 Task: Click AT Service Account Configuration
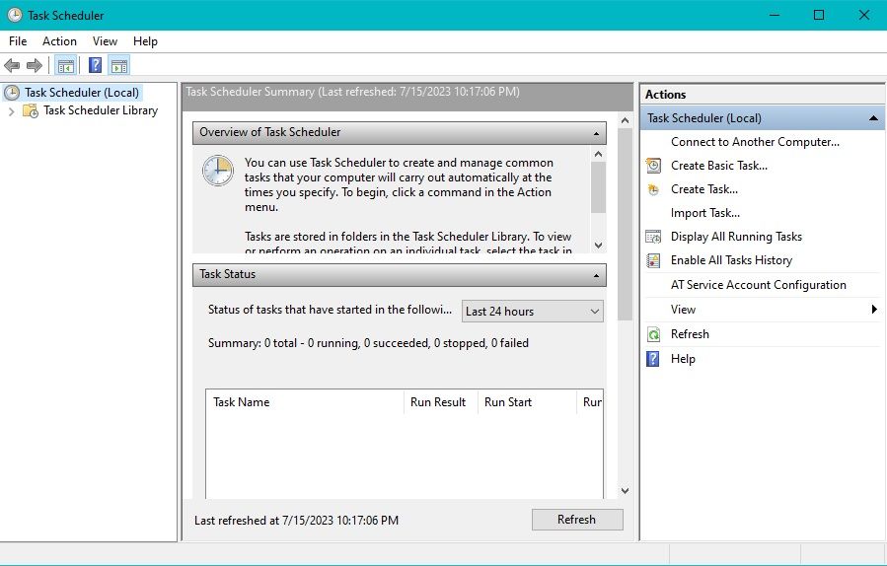coord(759,285)
